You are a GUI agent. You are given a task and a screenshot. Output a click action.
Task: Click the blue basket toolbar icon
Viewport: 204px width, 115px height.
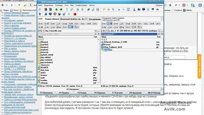(x=119, y=10)
